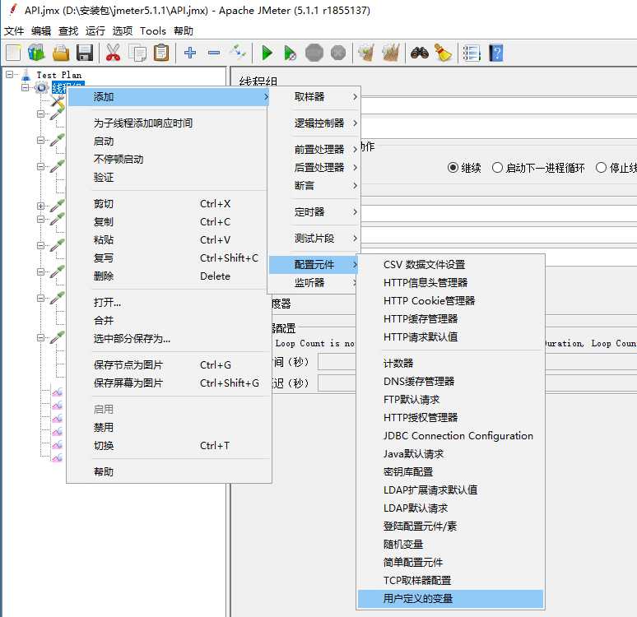
Task: Choose CSV 数据文件设置
Action: pyautogui.click(x=450, y=264)
